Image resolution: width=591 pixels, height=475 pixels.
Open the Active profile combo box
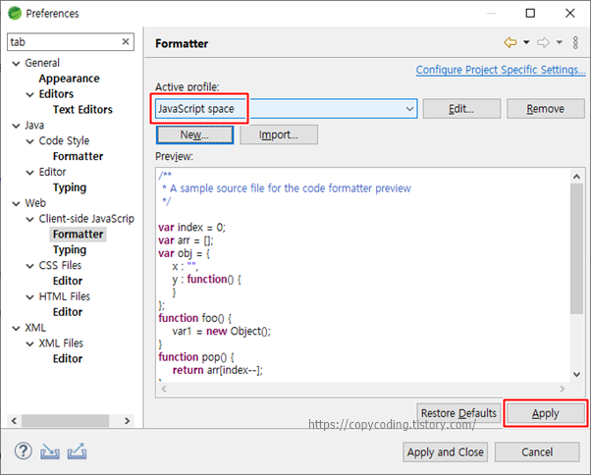[287, 109]
